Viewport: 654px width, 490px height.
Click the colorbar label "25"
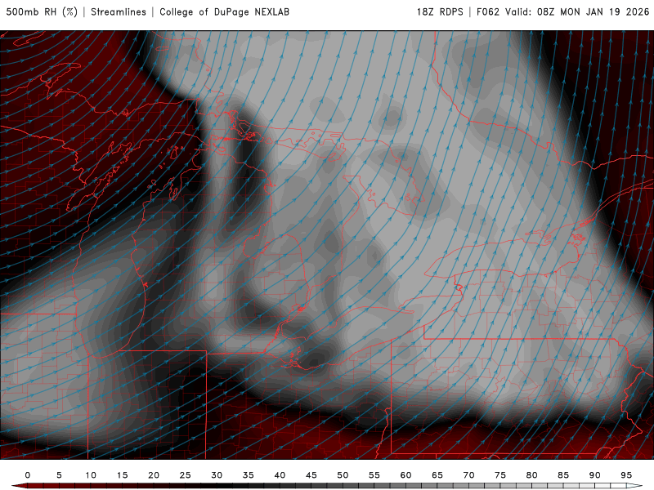point(186,475)
